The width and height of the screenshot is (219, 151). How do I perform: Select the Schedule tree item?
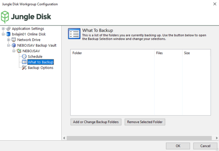coord(35,57)
